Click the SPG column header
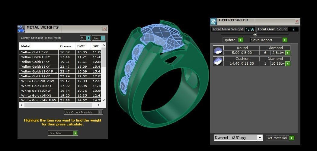This screenshot has width=317, height=151. (x=96, y=46)
